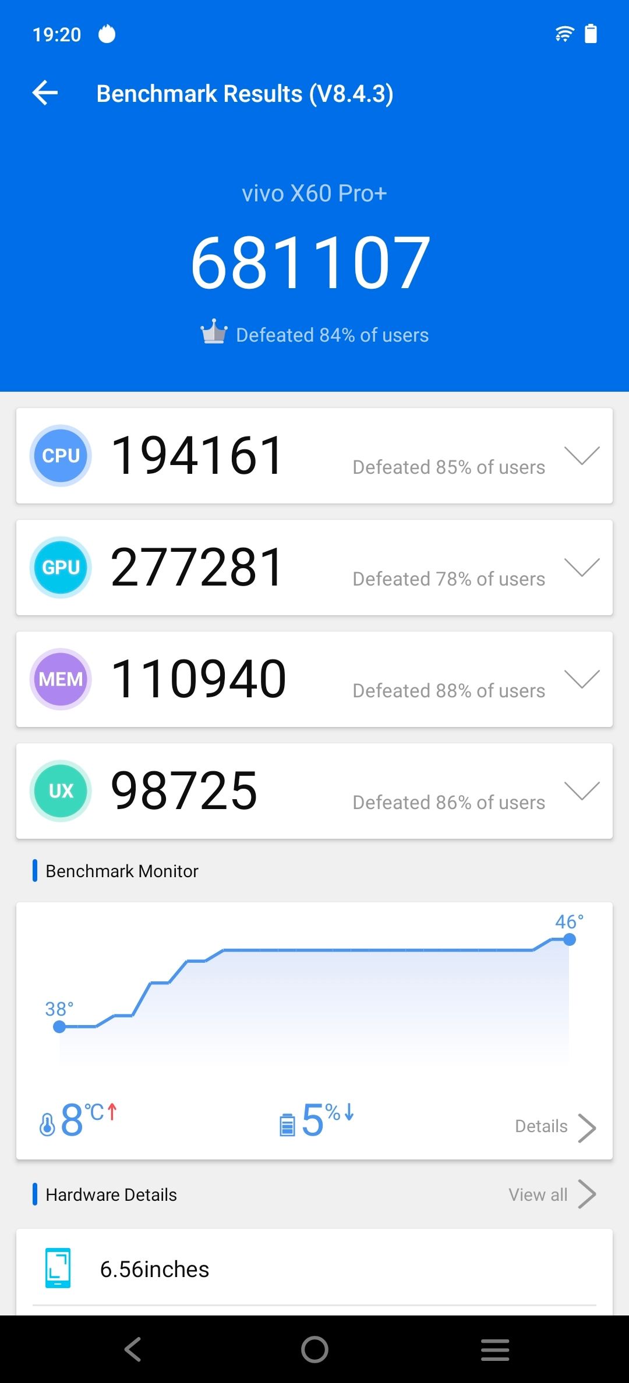Tap the Android back navigation button

pyautogui.click(x=133, y=1349)
